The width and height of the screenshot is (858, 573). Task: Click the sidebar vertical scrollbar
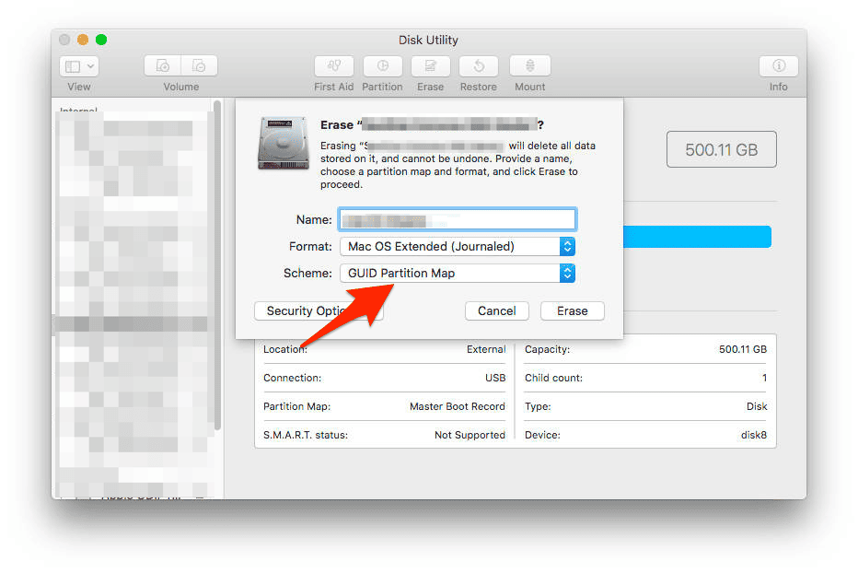coord(217,267)
